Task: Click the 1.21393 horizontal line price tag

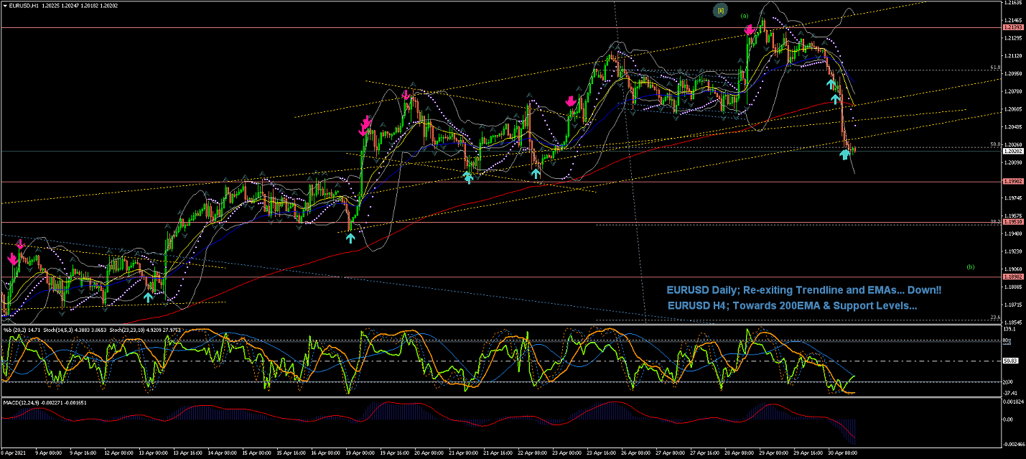Action: click(x=1013, y=27)
